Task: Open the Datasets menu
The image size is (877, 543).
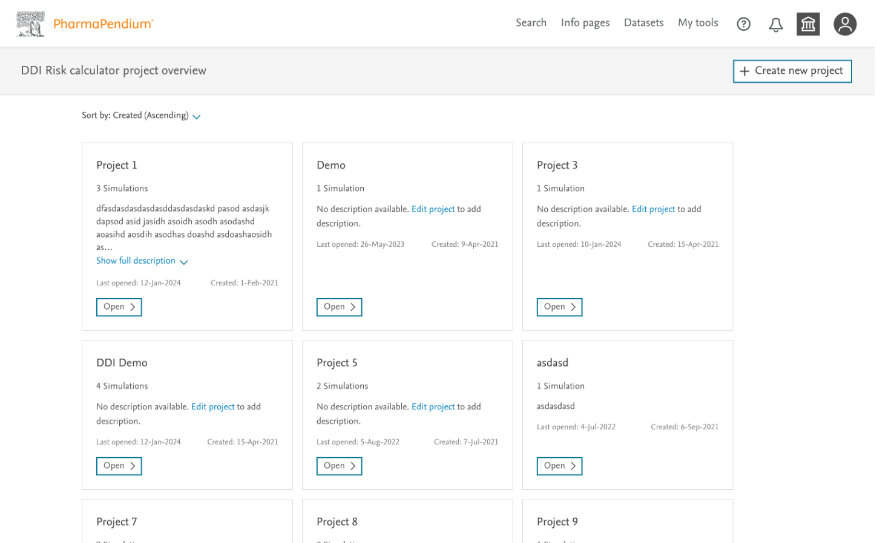Action: [x=643, y=23]
